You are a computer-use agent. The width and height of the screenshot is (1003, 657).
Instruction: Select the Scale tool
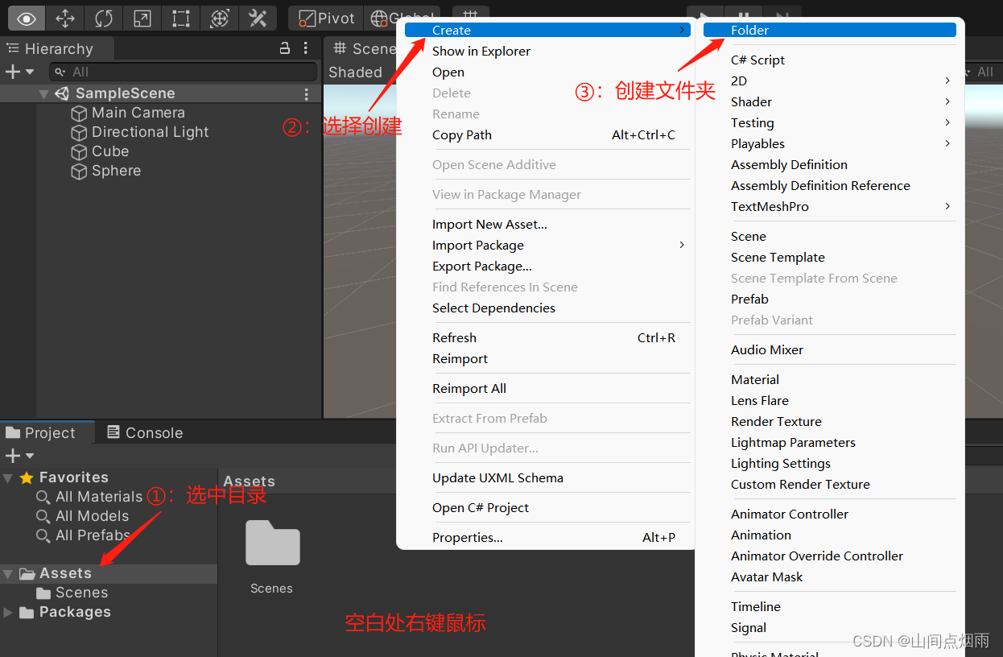[142, 18]
